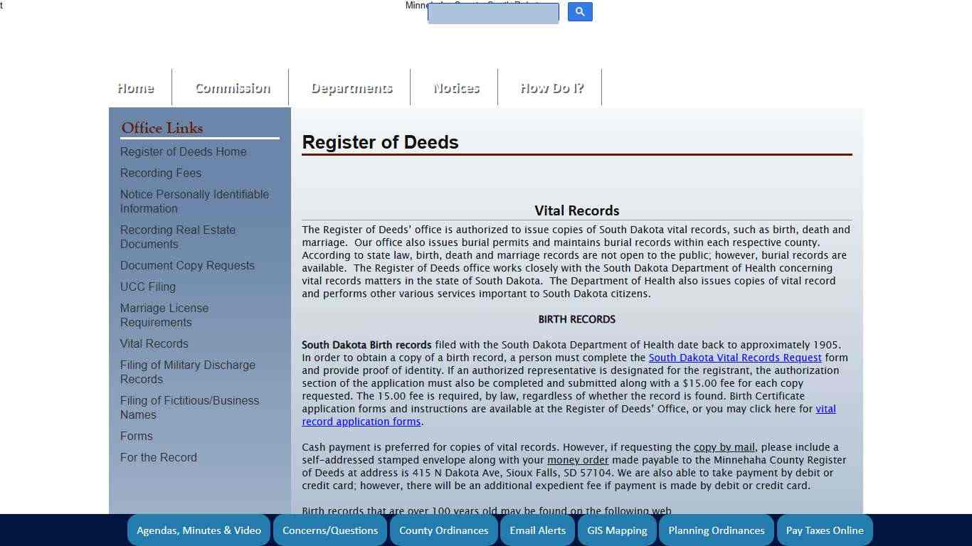Open Agendas, Minutes & Video

click(199, 530)
